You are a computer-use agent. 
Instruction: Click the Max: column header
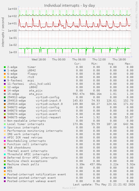128,64
